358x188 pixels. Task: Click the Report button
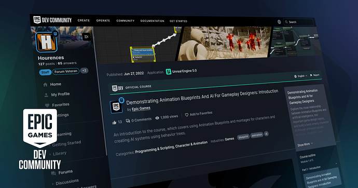click(314, 75)
